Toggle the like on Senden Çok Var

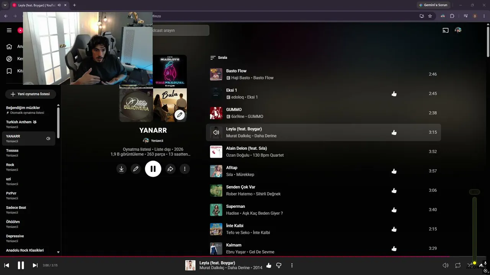394,191
